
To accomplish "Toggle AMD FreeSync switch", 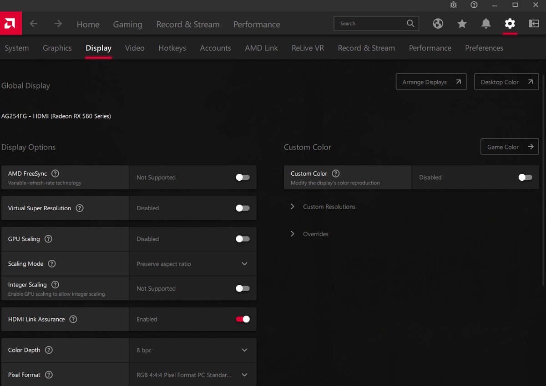I will (243, 178).
